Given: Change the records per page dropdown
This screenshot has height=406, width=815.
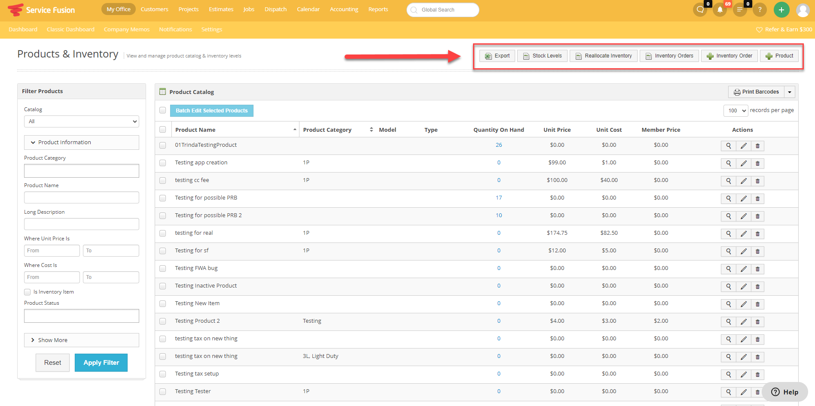Looking at the screenshot, I should 736,111.
